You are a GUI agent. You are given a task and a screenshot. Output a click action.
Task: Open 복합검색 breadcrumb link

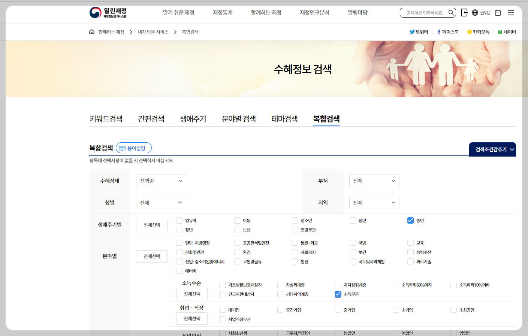[190, 32]
